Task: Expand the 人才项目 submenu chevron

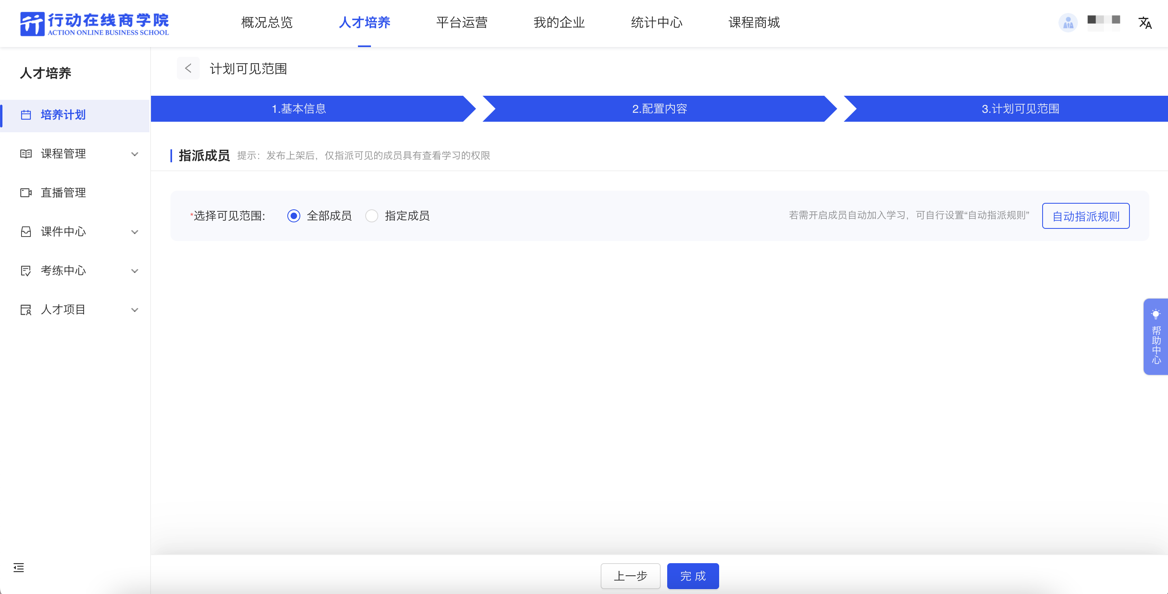Action: coord(135,310)
